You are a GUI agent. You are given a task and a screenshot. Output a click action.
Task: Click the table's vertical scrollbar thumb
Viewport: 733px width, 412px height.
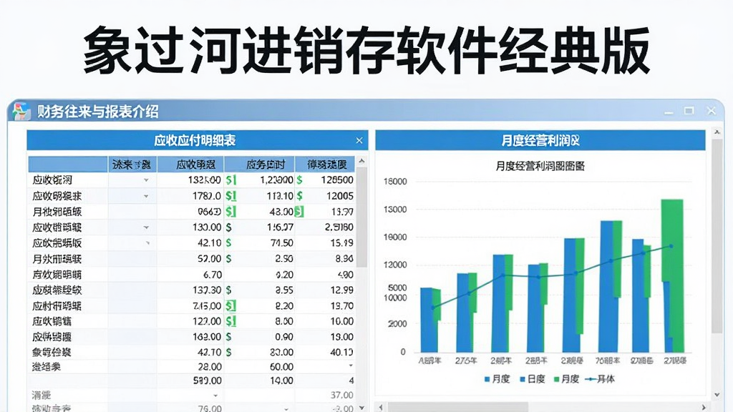coord(361,217)
